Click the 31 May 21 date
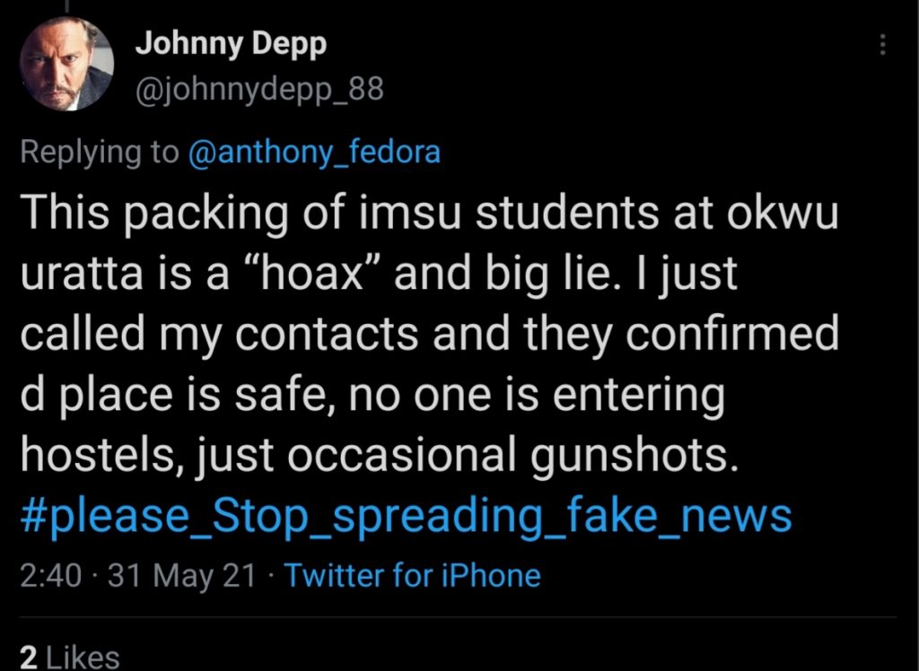The width and height of the screenshot is (919, 671). 182,575
